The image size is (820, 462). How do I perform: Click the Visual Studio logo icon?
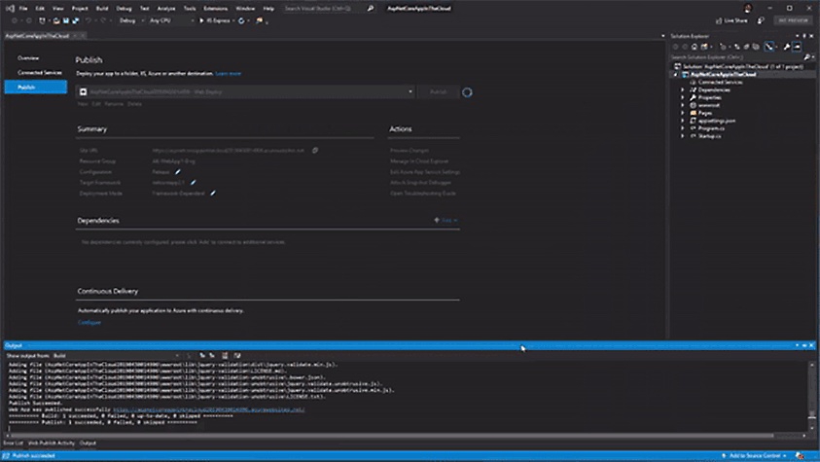(x=8, y=8)
